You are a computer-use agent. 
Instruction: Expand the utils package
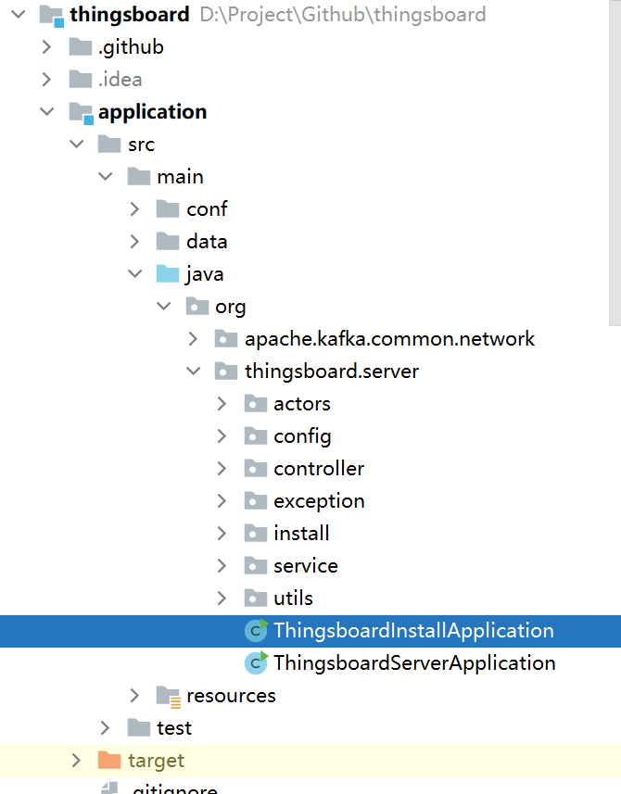coord(222,598)
